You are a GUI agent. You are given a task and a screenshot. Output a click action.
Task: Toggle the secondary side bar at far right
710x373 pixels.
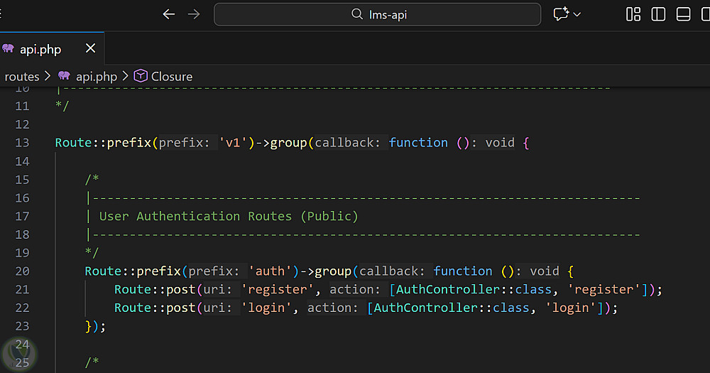pos(706,14)
